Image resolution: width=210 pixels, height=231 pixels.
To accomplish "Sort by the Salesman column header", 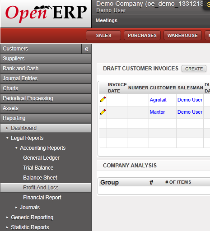I will point(190,88).
